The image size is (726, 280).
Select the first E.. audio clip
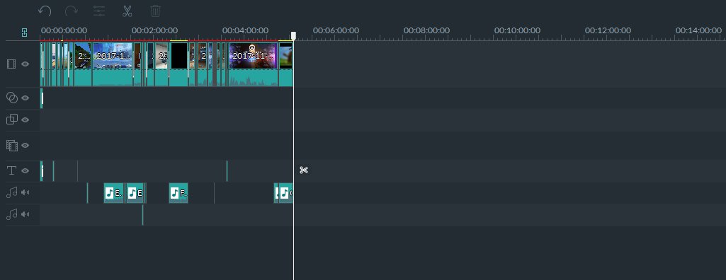114,192
